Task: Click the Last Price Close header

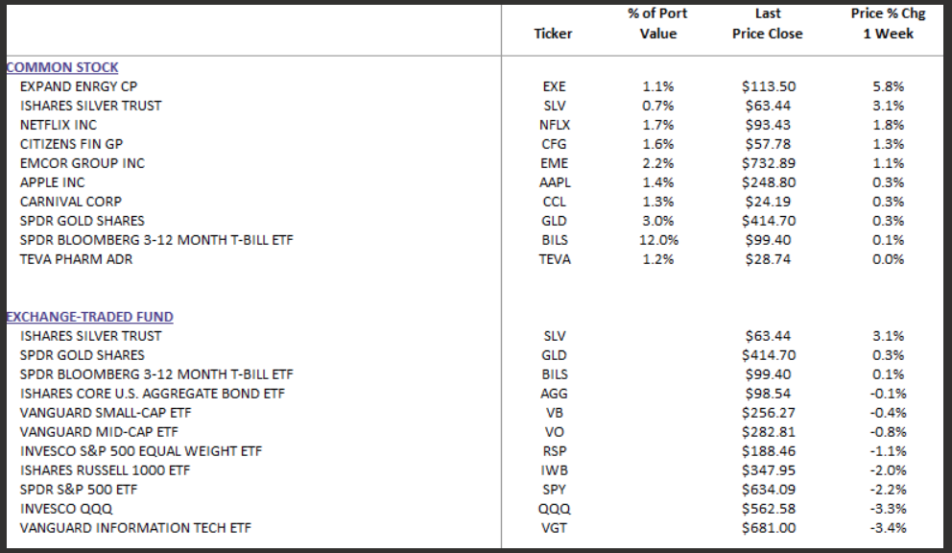Action: [x=768, y=24]
